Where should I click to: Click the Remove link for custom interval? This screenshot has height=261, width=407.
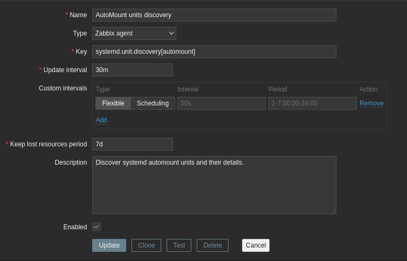pyautogui.click(x=371, y=103)
